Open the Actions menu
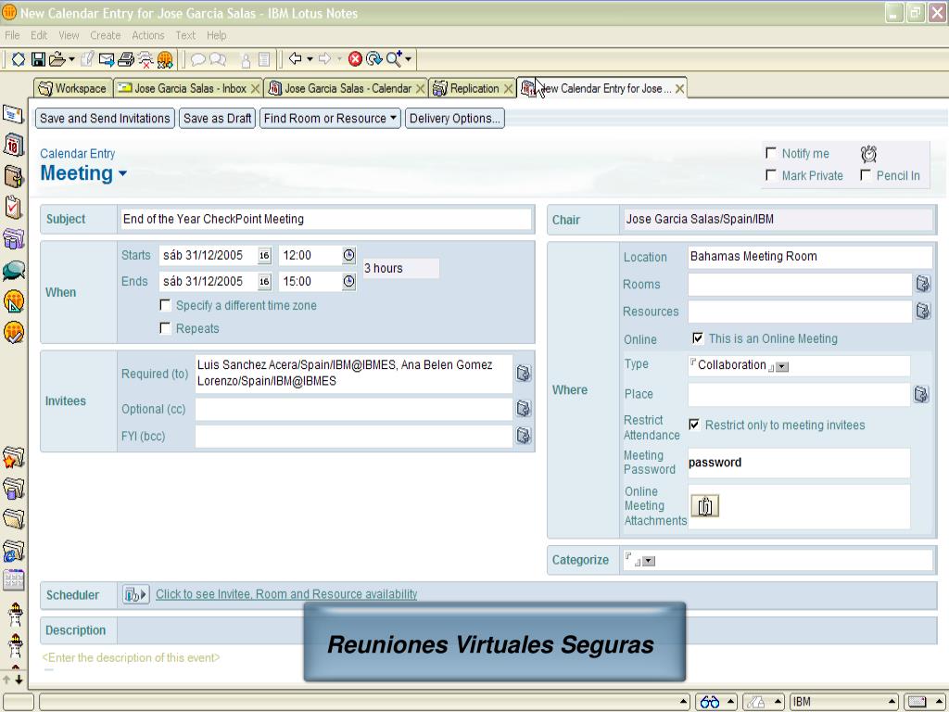 click(x=147, y=35)
